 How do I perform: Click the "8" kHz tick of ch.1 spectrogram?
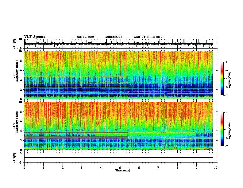(21, 61)
